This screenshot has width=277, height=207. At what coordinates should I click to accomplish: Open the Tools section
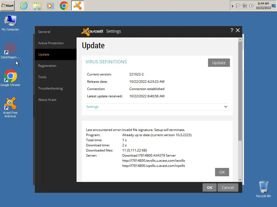56,77
